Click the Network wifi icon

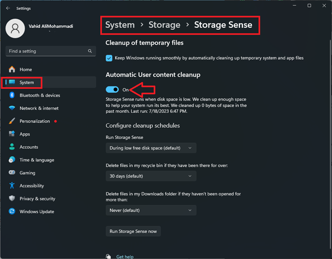point(12,108)
